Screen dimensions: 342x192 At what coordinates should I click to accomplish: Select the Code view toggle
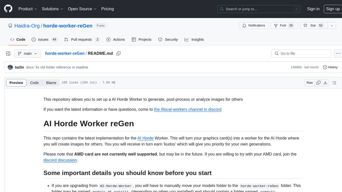coord(34,83)
